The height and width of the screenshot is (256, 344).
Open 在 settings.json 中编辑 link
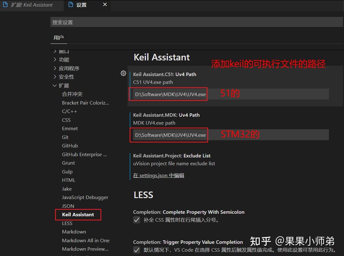(158, 175)
